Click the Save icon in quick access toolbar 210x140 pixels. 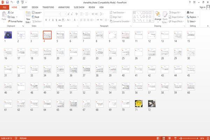pos(7,2)
